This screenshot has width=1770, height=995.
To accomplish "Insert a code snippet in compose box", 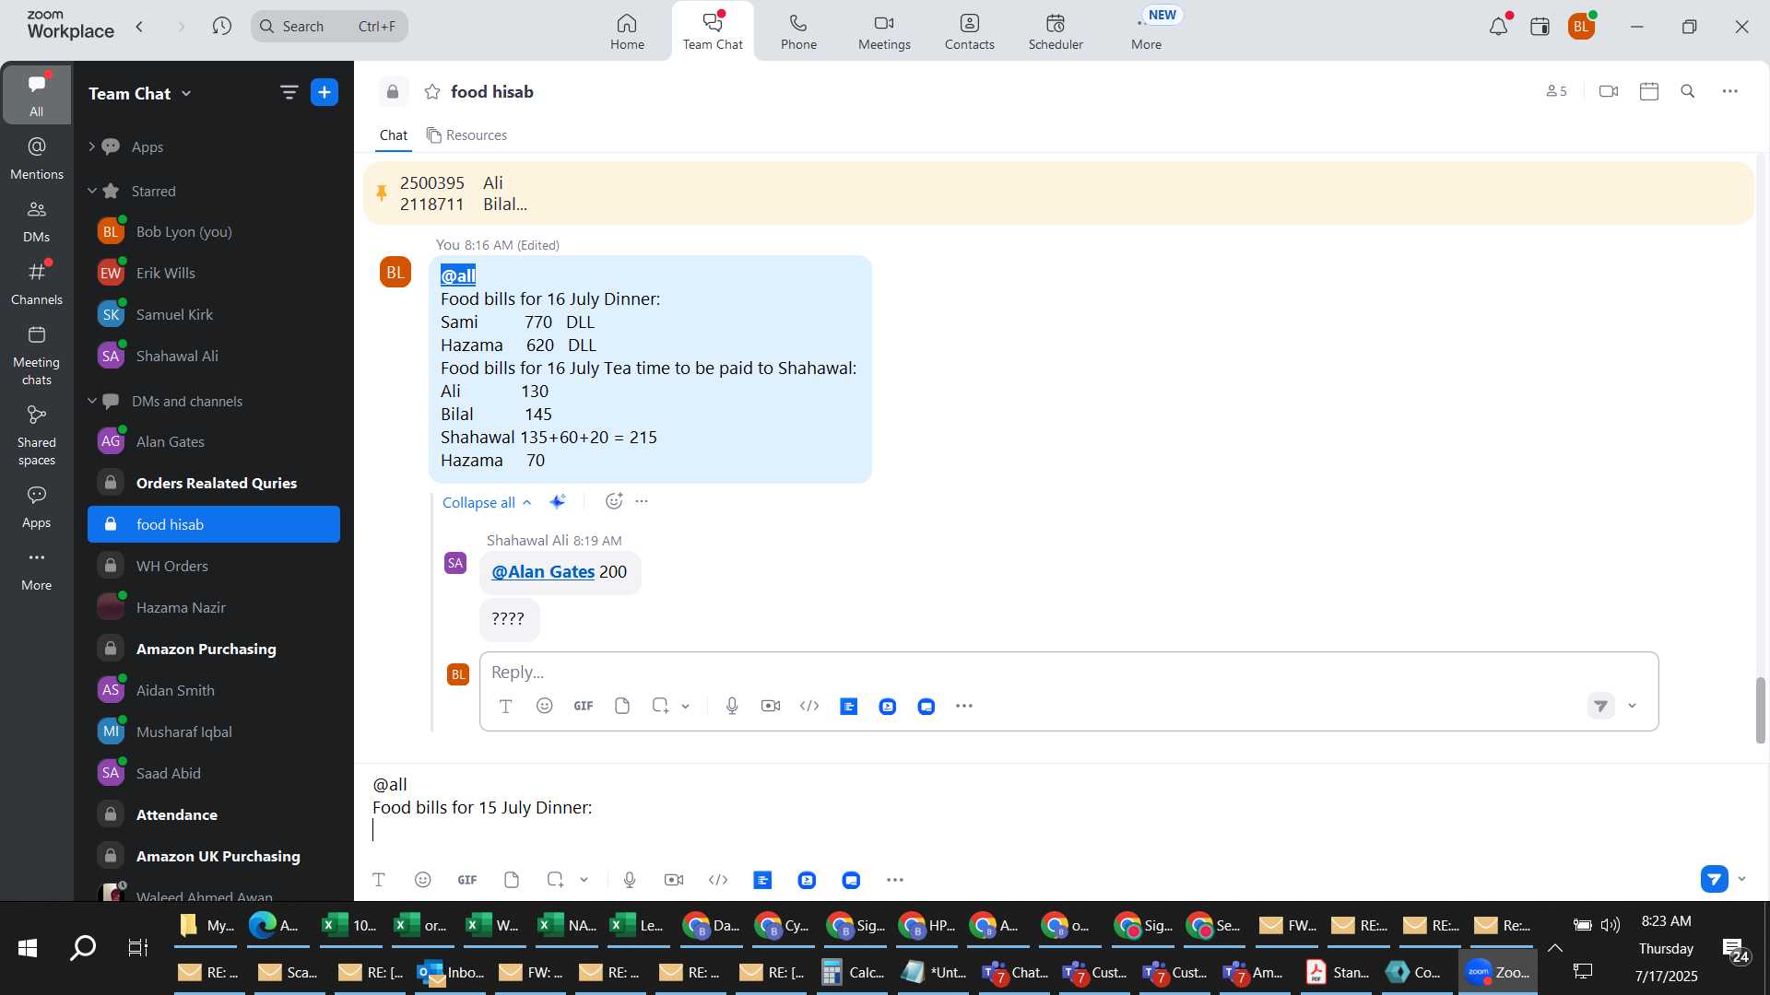I will (718, 880).
